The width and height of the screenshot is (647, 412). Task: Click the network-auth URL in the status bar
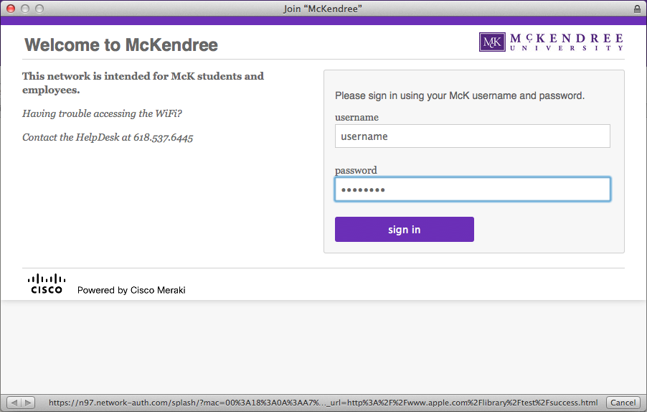click(x=323, y=403)
